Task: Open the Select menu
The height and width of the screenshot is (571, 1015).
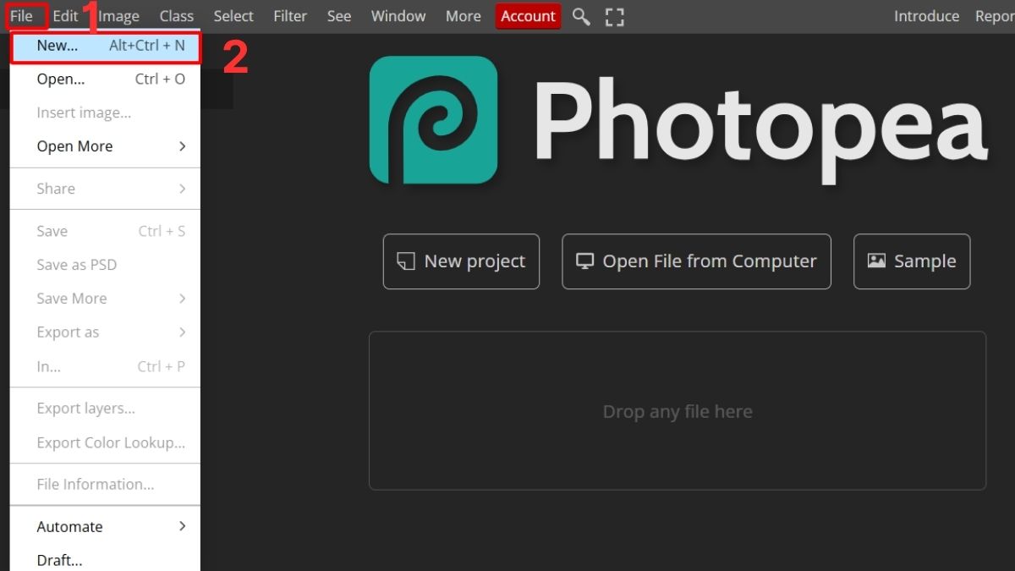Action: click(233, 16)
